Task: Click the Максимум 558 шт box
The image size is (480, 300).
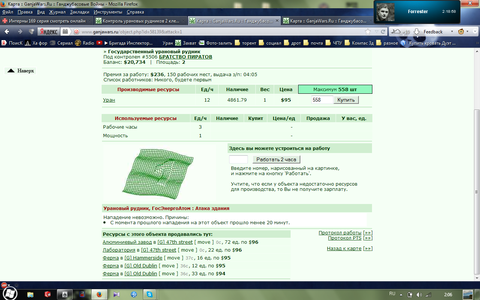Action: pyautogui.click(x=335, y=89)
